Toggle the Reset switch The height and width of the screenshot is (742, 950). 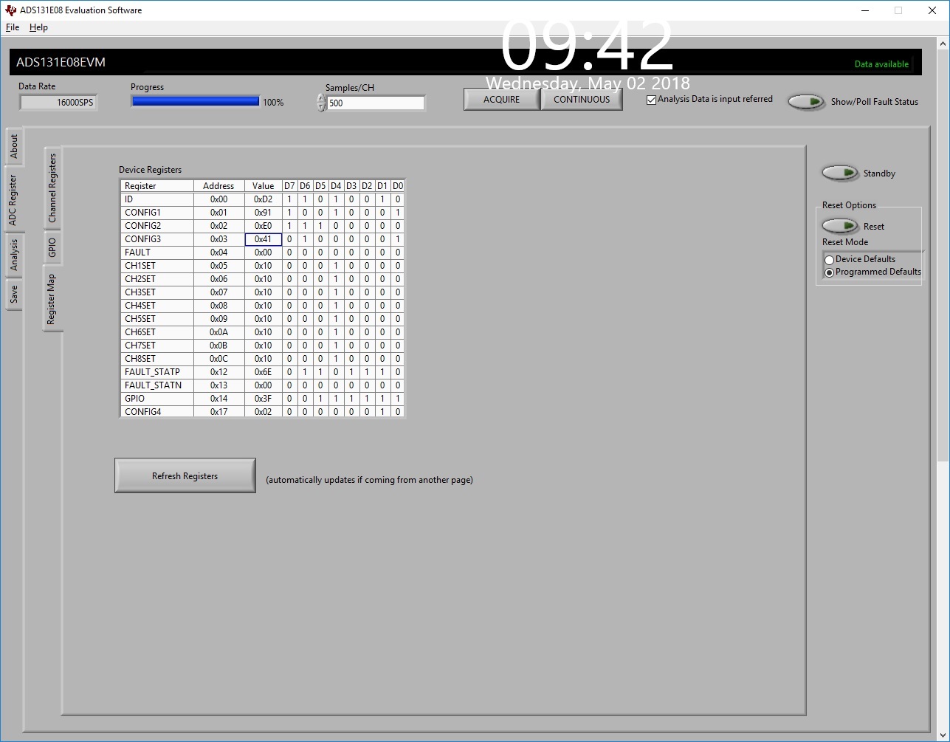coord(840,226)
